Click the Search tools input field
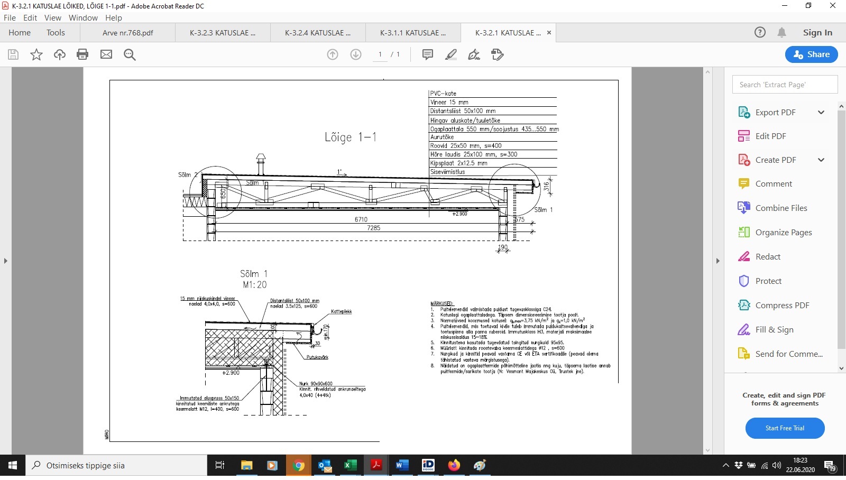This screenshot has width=846, height=480. tap(785, 85)
